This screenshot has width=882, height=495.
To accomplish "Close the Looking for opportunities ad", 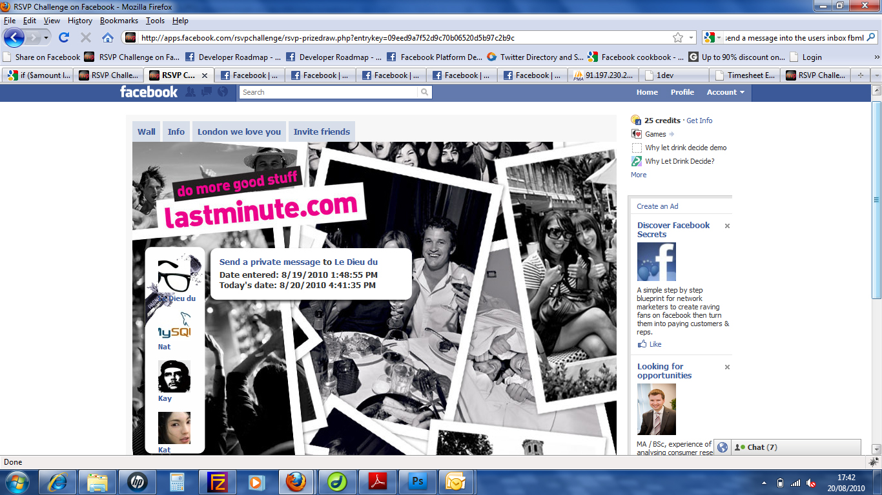I will [727, 367].
